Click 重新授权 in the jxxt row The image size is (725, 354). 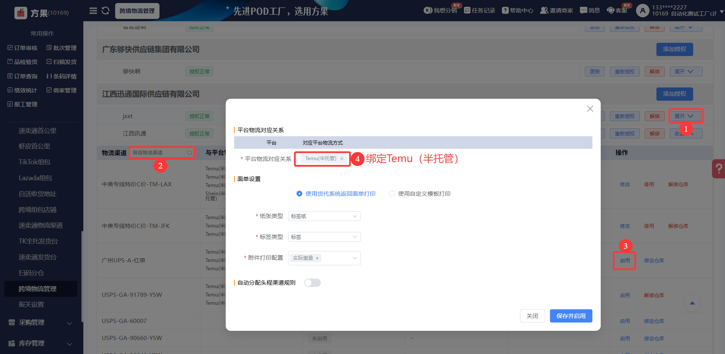click(625, 116)
